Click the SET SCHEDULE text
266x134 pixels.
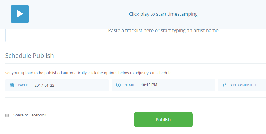pyautogui.click(x=243, y=85)
